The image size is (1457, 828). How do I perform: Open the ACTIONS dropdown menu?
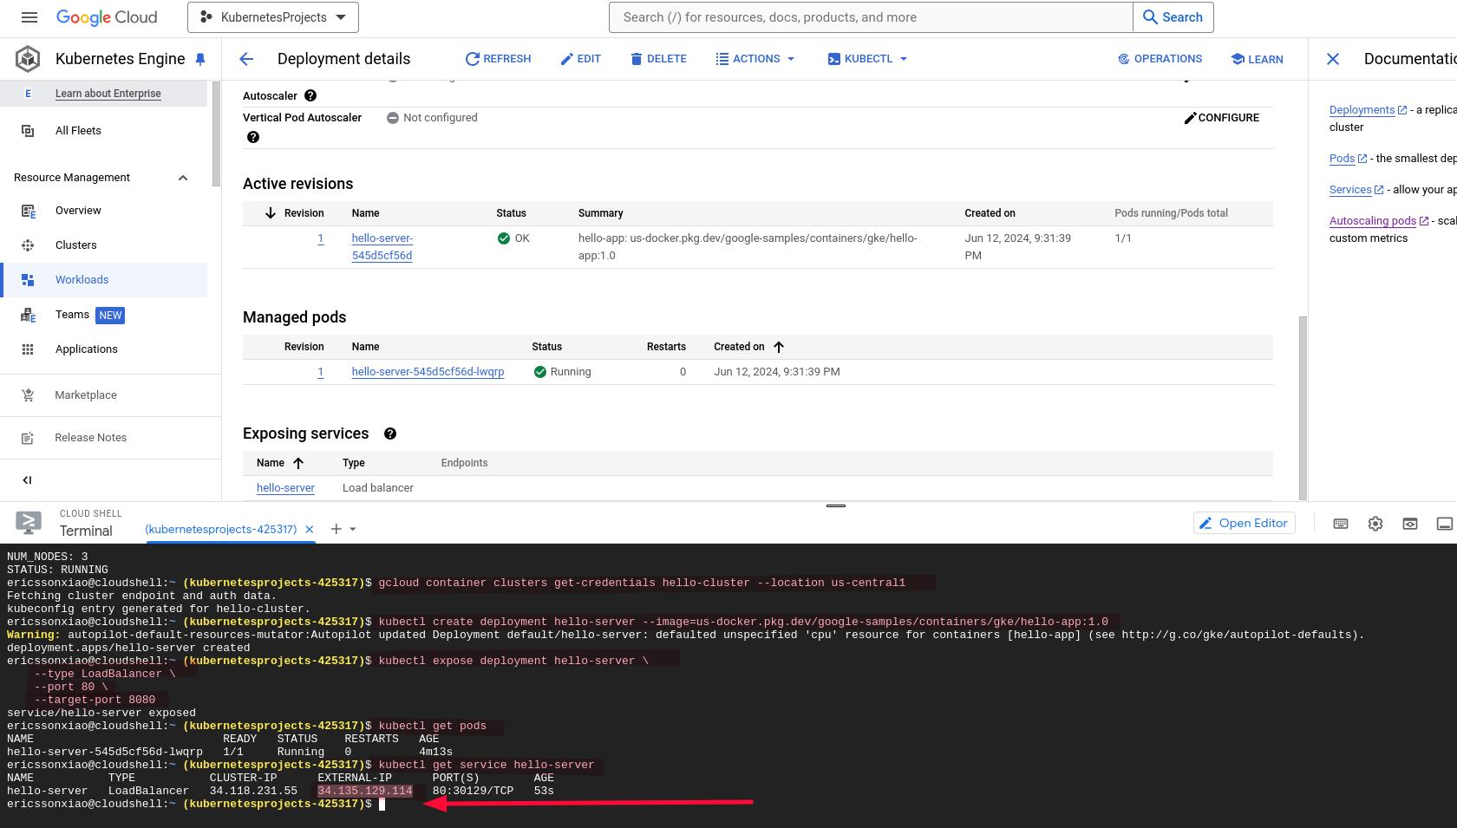click(x=755, y=59)
